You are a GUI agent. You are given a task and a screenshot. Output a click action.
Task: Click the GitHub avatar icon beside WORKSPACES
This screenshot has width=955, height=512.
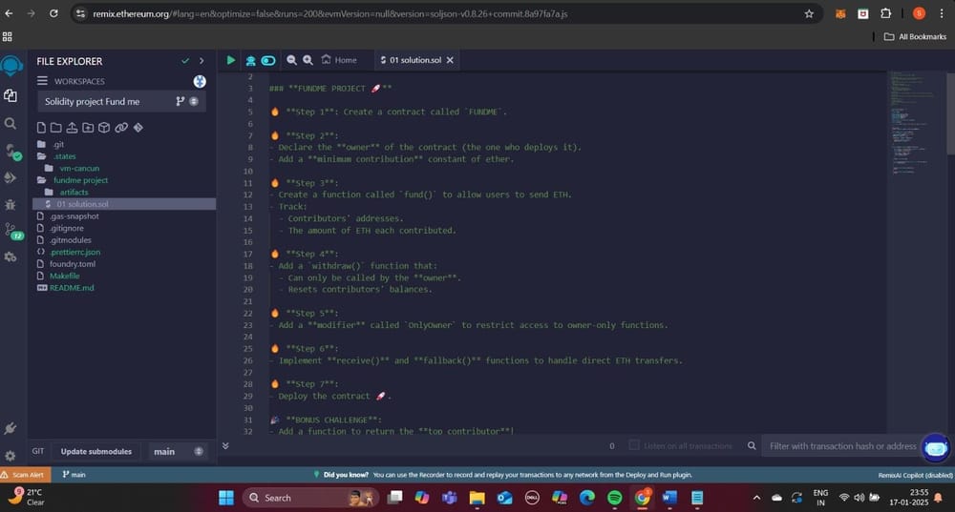point(200,81)
